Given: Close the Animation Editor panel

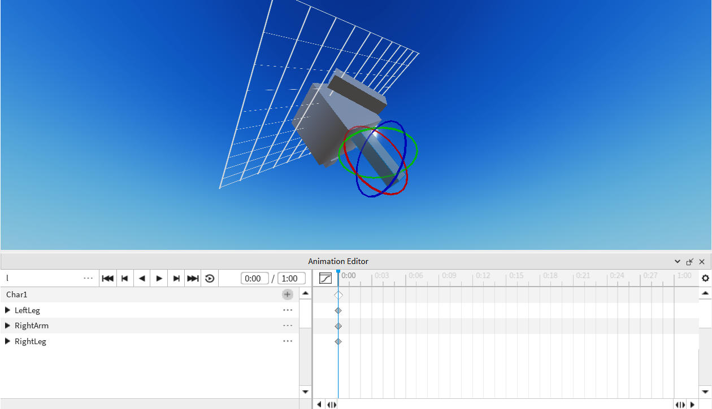Looking at the screenshot, I should [702, 262].
